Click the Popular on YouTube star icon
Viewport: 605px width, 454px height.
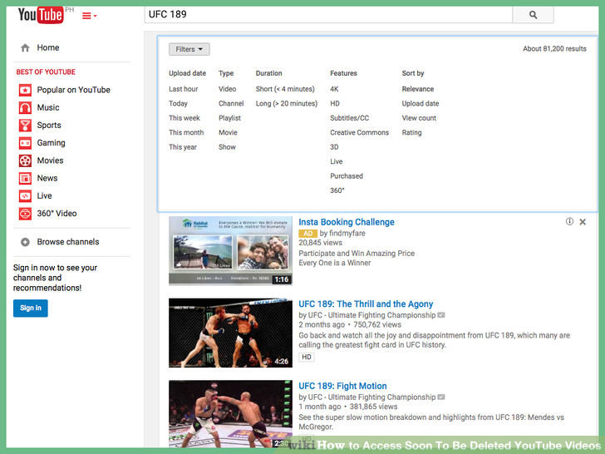click(25, 90)
